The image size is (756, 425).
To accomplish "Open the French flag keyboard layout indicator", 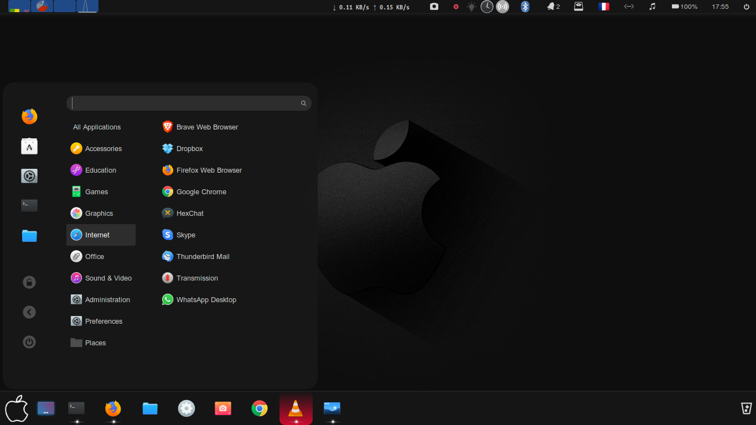I will coord(604,7).
